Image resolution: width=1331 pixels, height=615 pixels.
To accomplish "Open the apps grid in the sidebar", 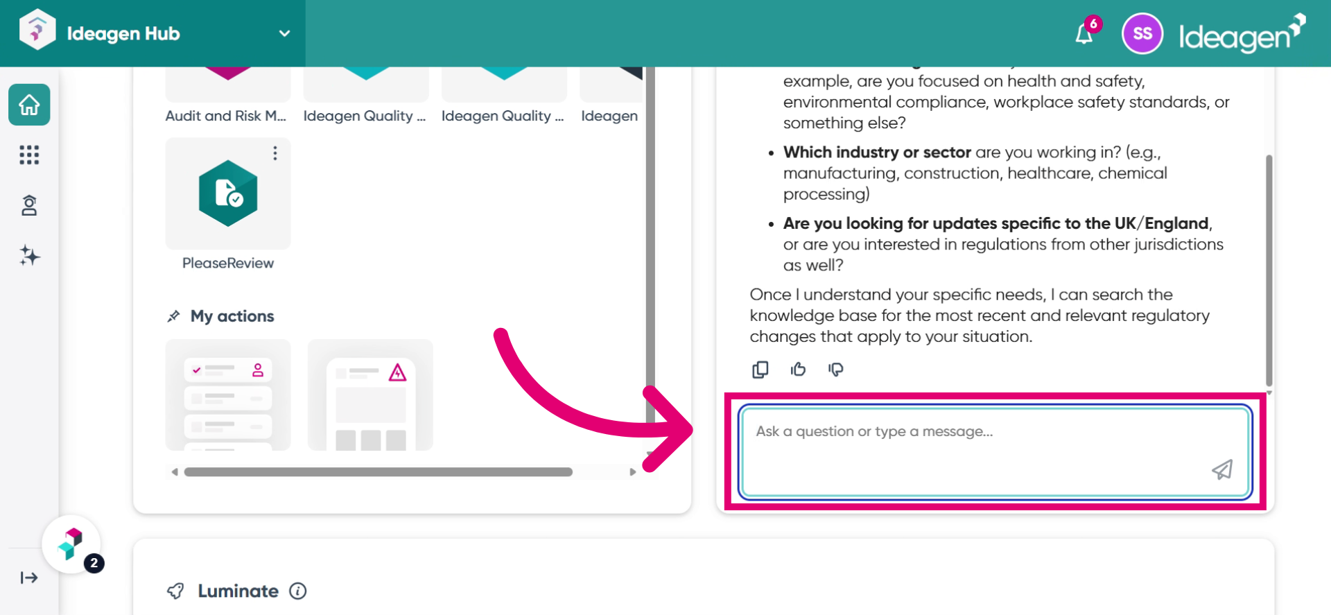I will point(29,155).
